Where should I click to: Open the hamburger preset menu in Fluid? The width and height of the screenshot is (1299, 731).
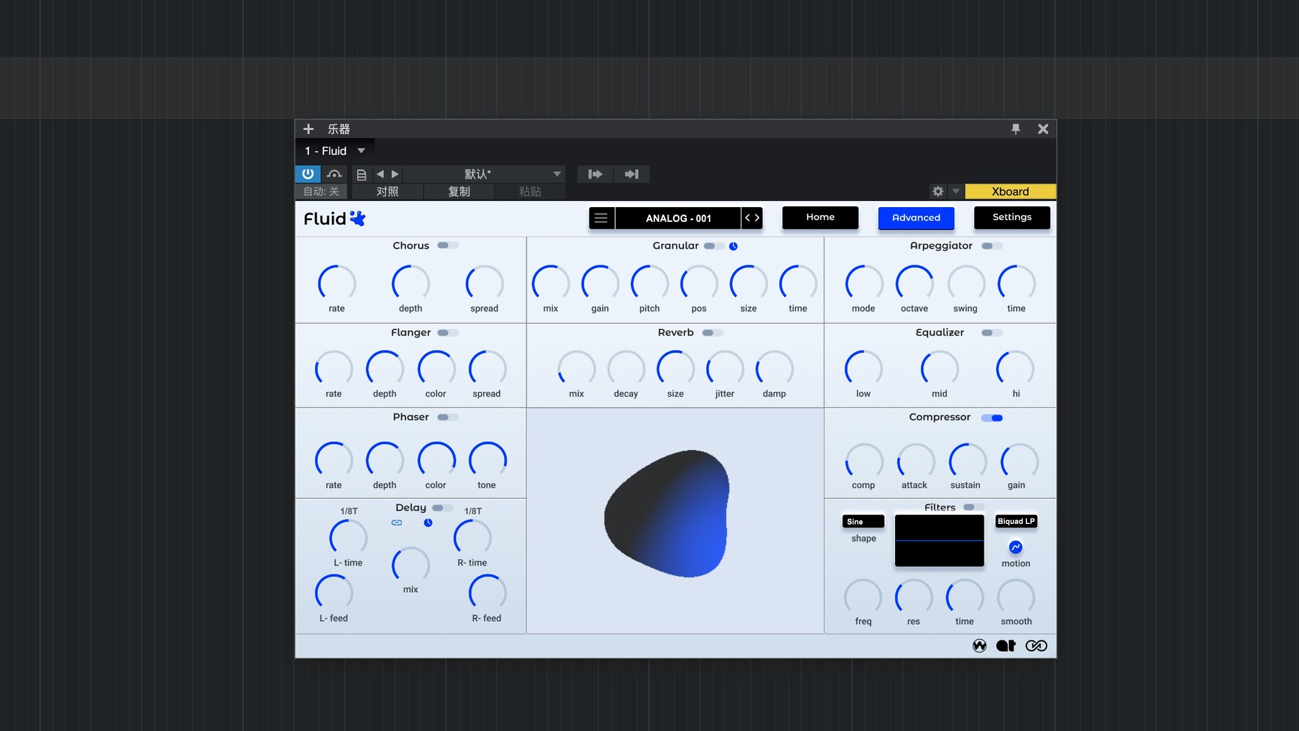[x=601, y=218]
